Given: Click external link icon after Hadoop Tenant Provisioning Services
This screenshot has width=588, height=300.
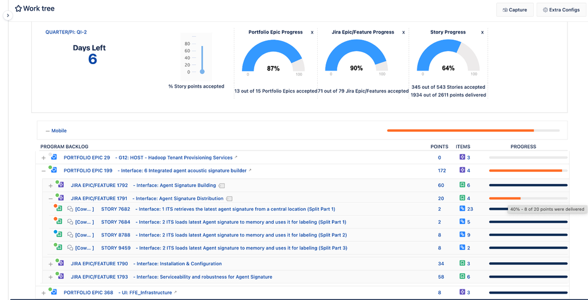Looking at the screenshot, I should (236, 157).
